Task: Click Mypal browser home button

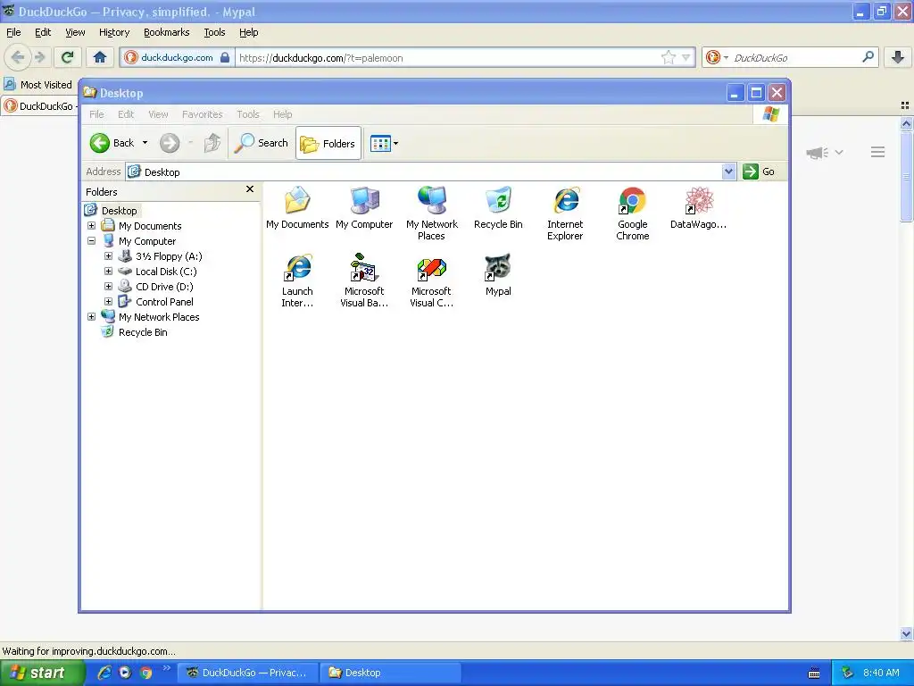Action: pyautogui.click(x=100, y=57)
